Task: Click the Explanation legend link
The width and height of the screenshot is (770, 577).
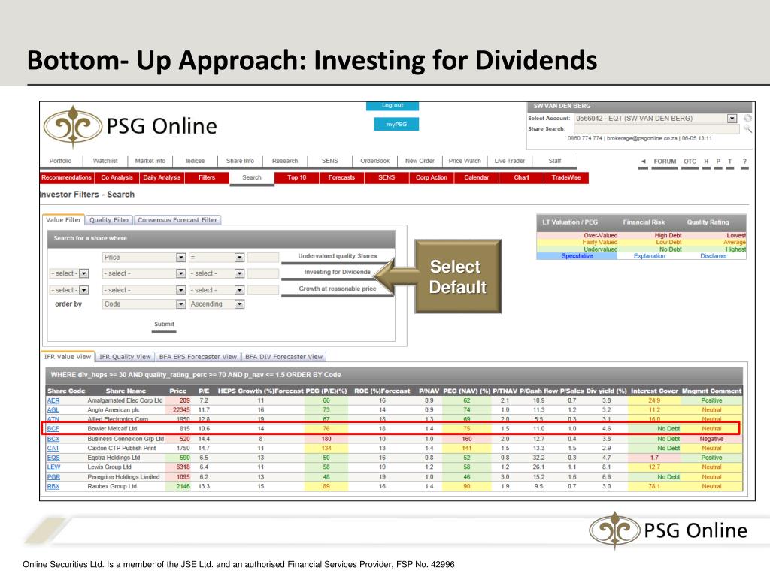Action: [649, 256]
